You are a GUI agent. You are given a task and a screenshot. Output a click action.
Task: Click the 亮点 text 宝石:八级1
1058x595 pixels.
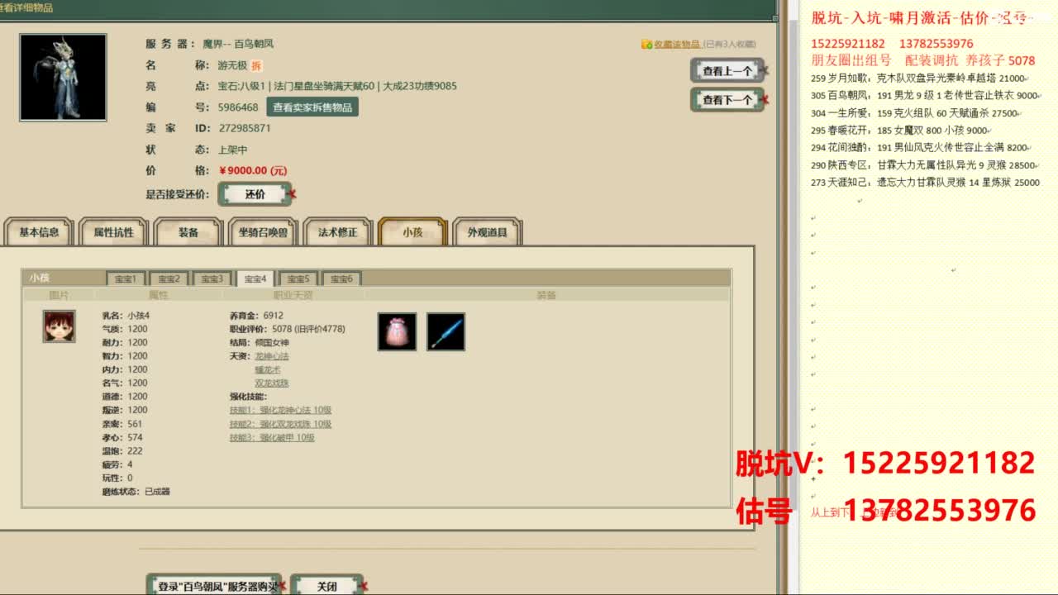241,86
